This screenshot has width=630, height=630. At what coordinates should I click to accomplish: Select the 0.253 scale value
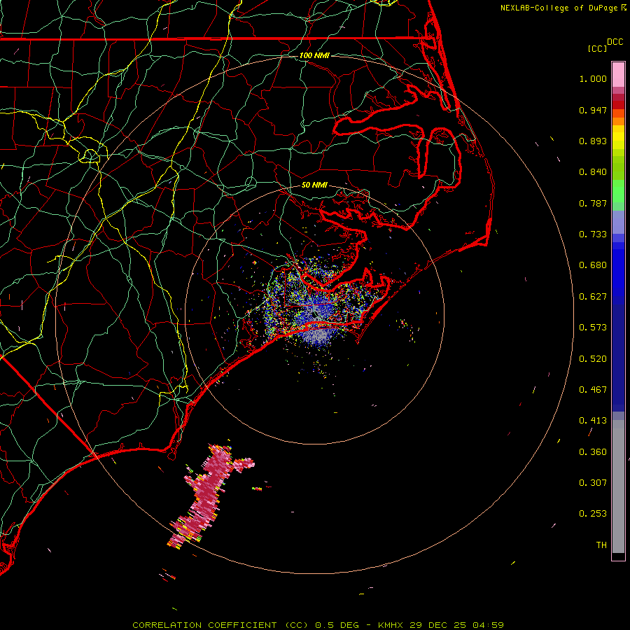click(x=593, y=514)
